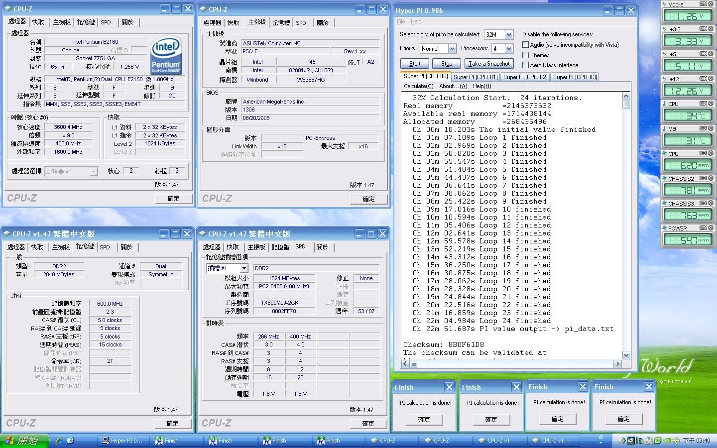The width and height of the screenshot is (717, 448).
Task: Open settings icon of Vcore gadget
Action: pyautogui.click(x=703, y=4)
